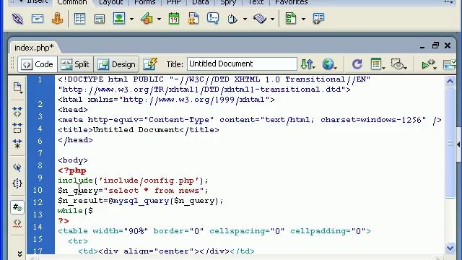The height and width of the screenshot is (260, 462).
Task: Select the Common insert tab
Action: pos(72,2)
